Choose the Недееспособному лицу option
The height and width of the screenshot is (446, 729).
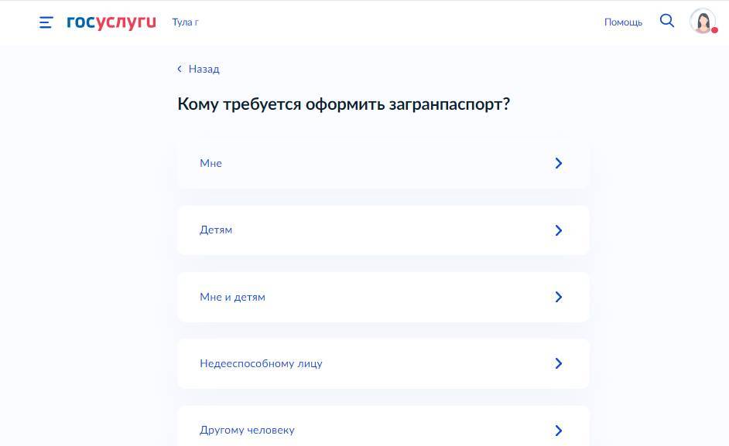261,363
